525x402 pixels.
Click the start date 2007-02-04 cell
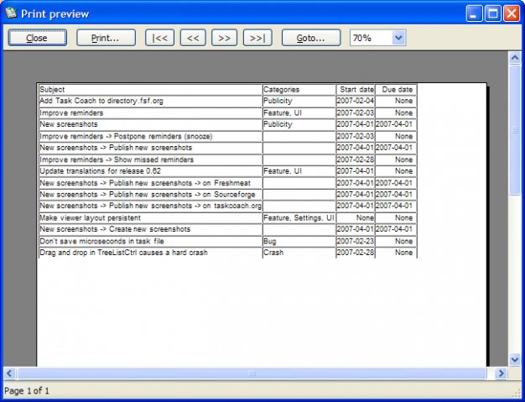coord(356,101)
